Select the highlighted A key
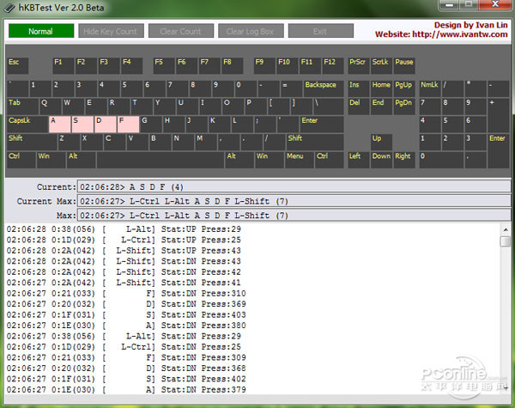This screenshot has width=515, height=408. 59,124
